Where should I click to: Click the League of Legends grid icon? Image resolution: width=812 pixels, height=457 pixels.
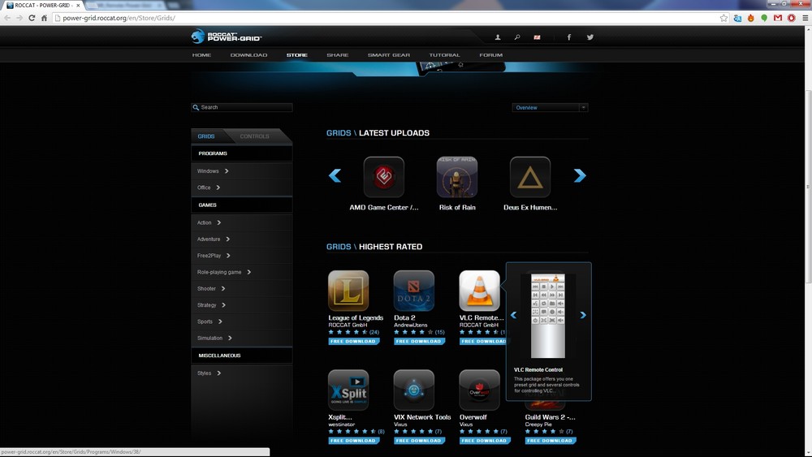[348, 291]
